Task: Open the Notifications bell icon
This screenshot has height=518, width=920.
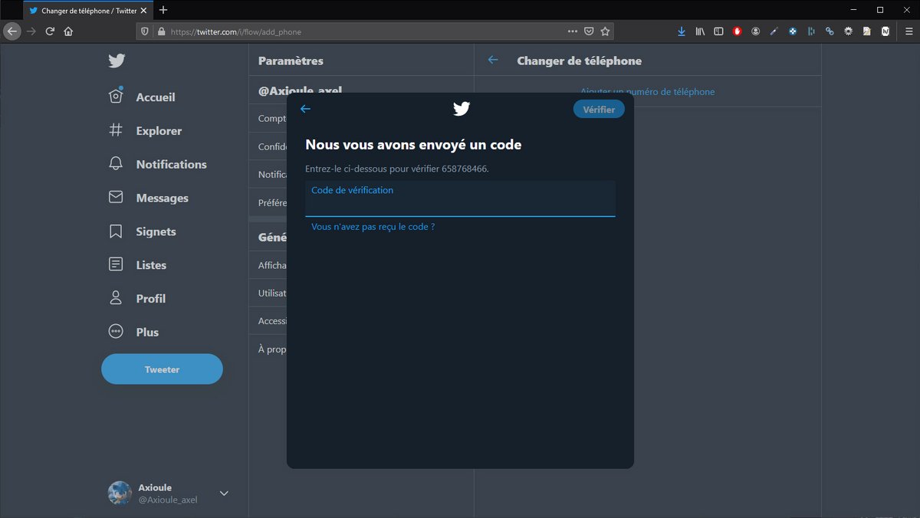Action: (116, 164)
